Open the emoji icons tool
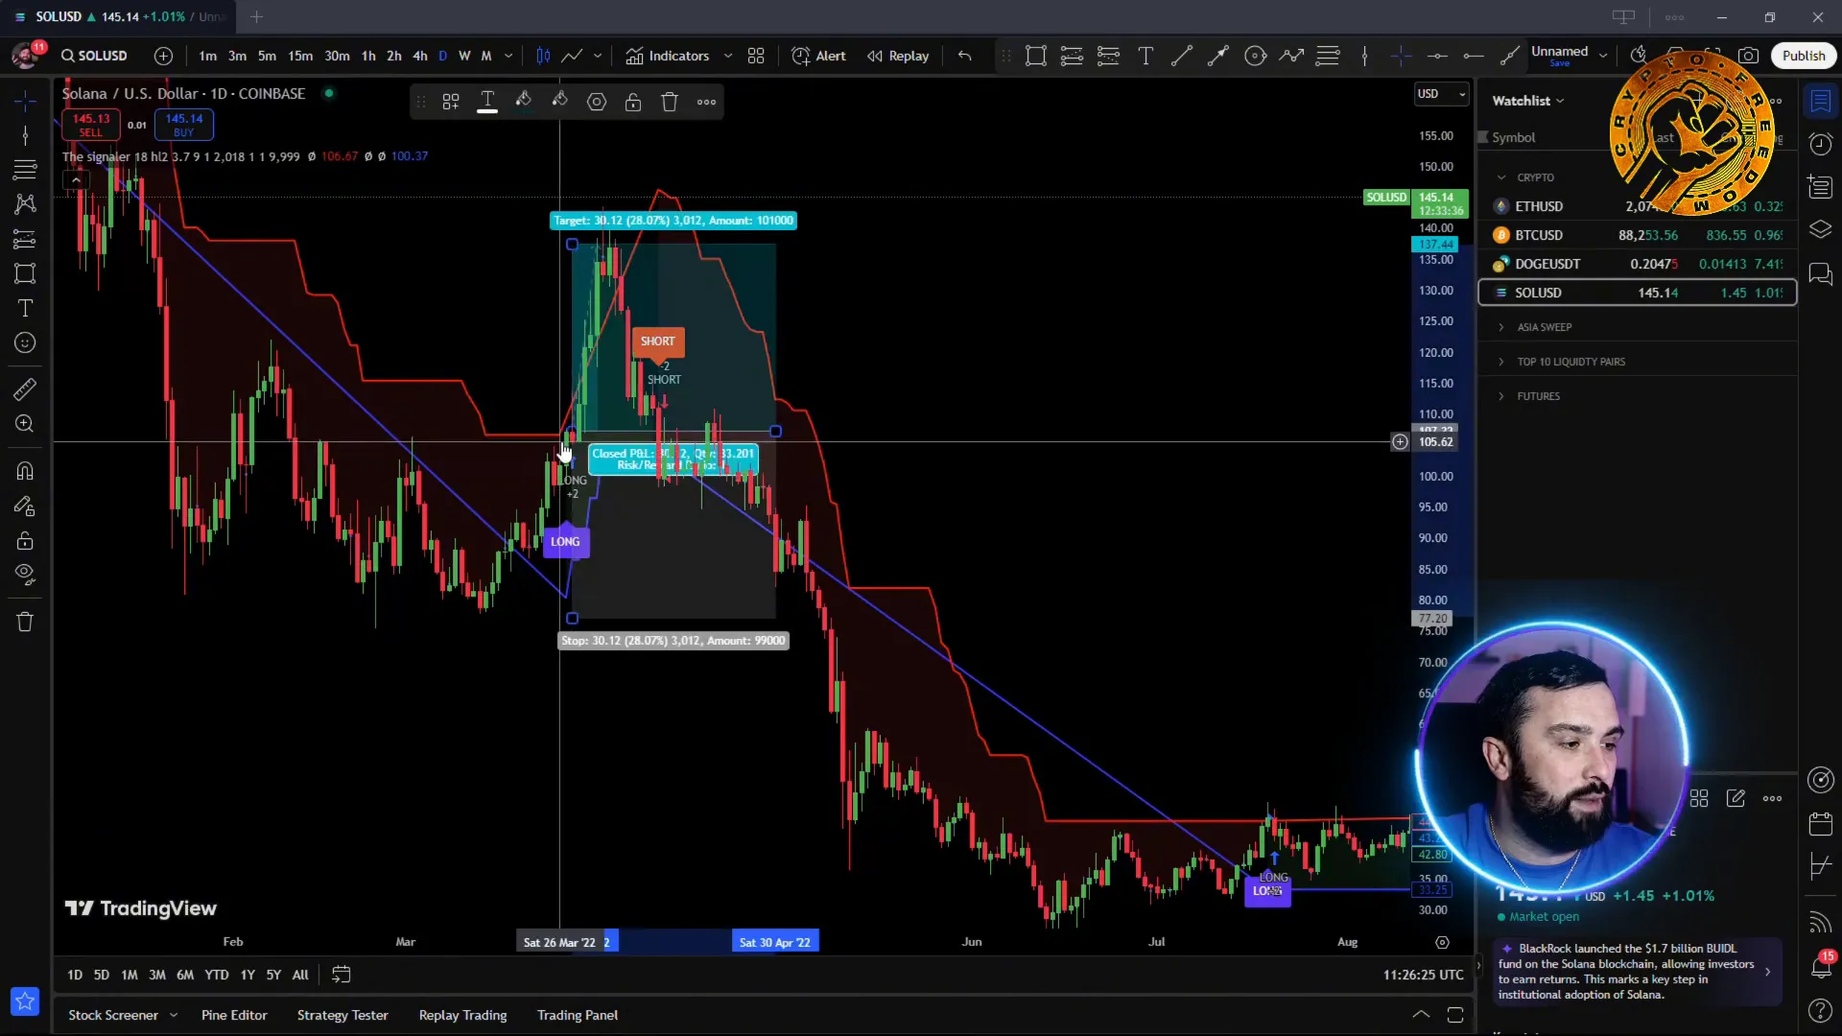Image resolution: width=1842 pixels, height=1036 pixels. pos(25,342)
